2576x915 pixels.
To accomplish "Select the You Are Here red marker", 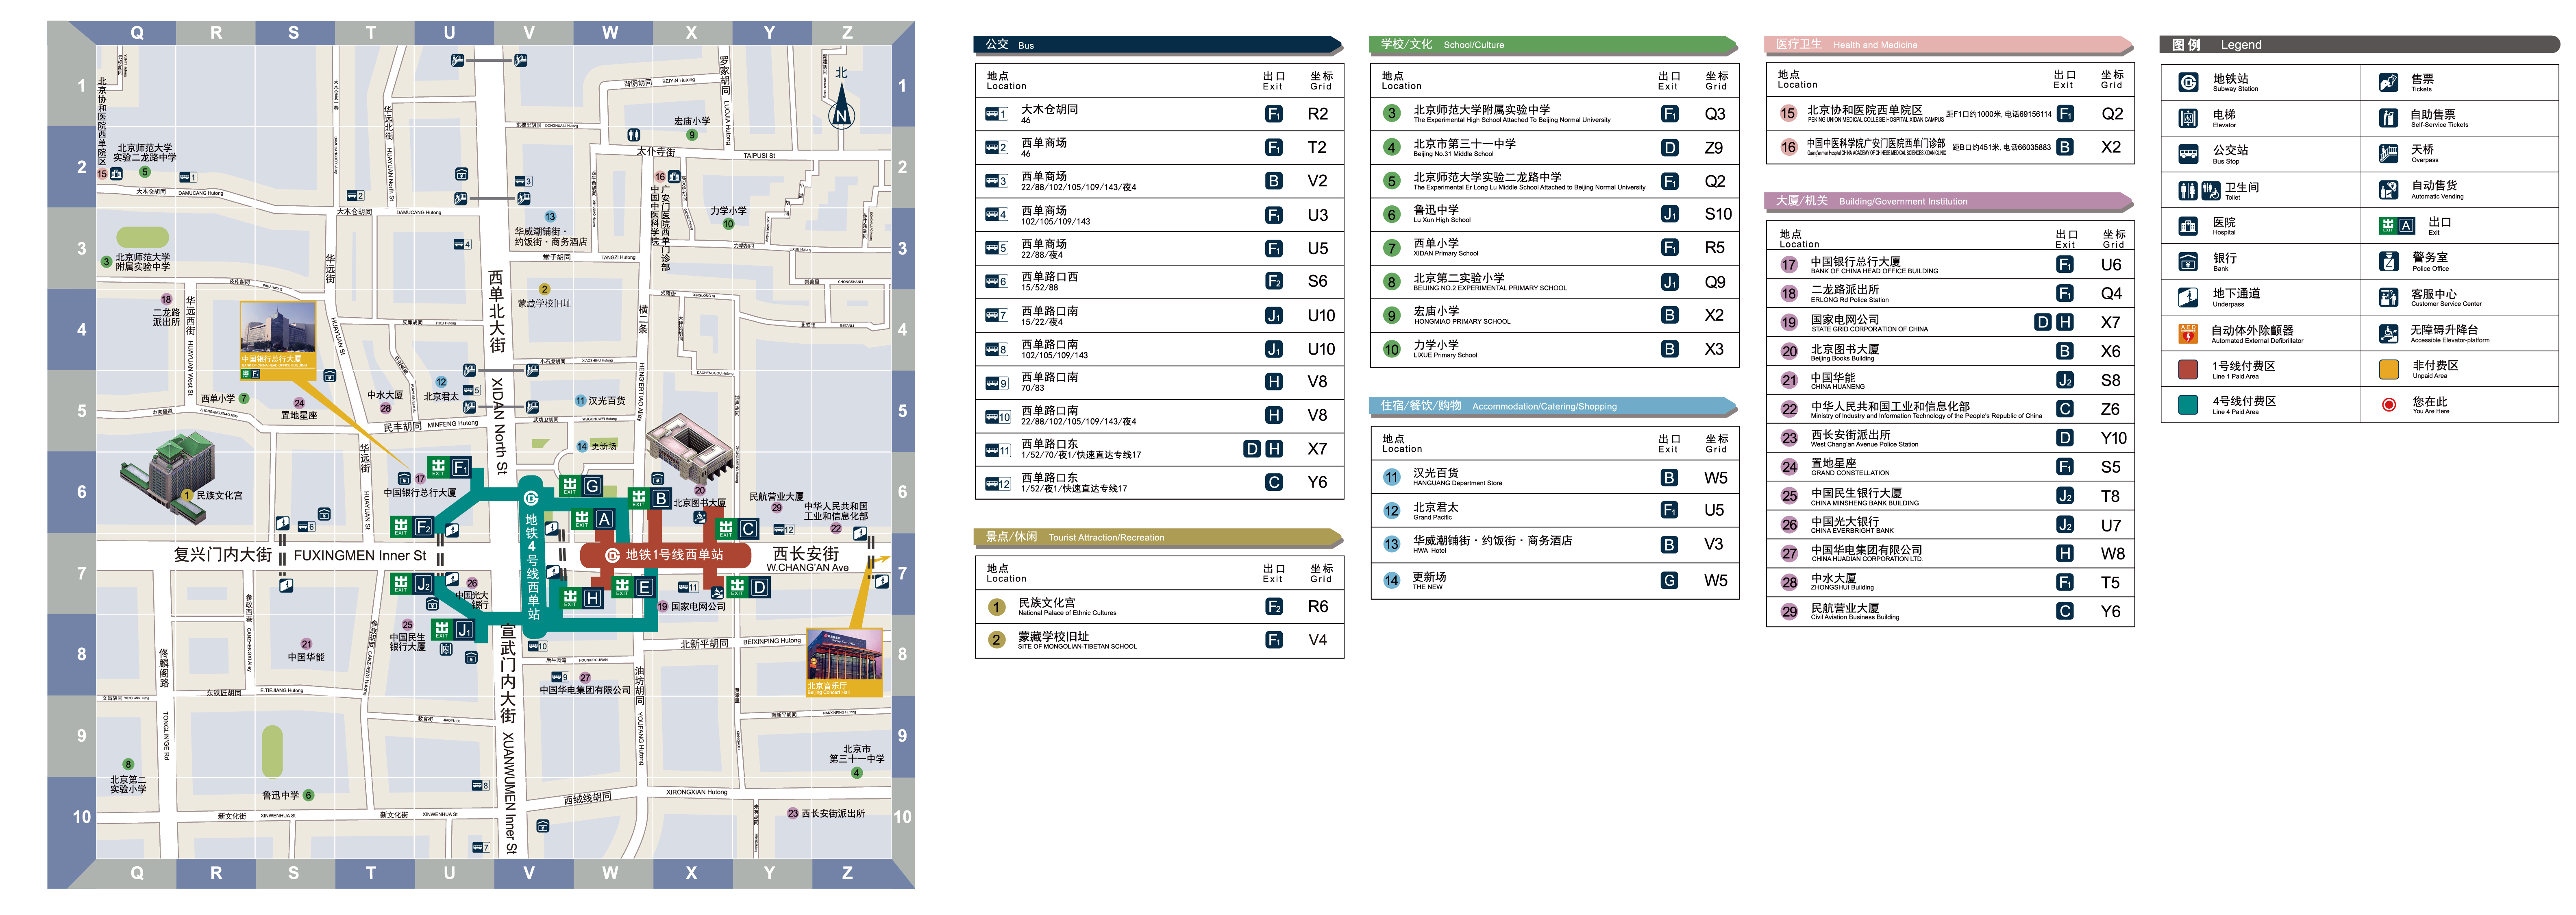I will click(2388, 405).
